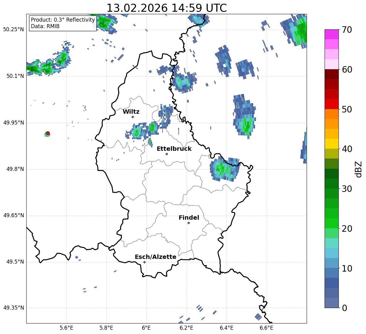This screenshot has height=334, width=366.
Task: Click the 49.95°N latitude tick label
Action: pos(14,123)
